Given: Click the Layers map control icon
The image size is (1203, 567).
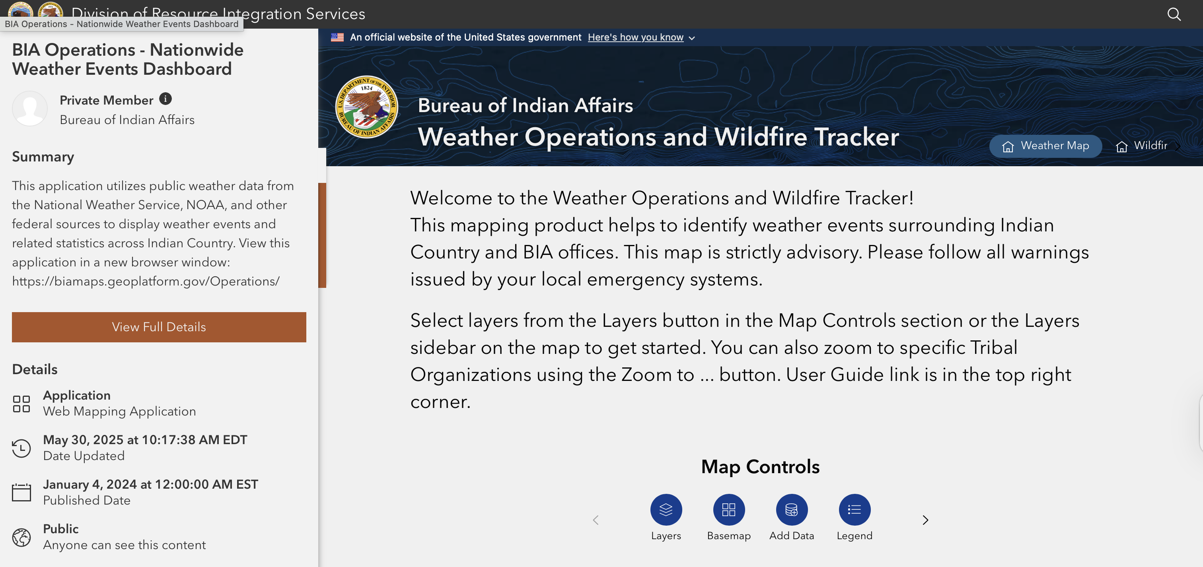Looking at the screenshot, I should tap(666, 509).
